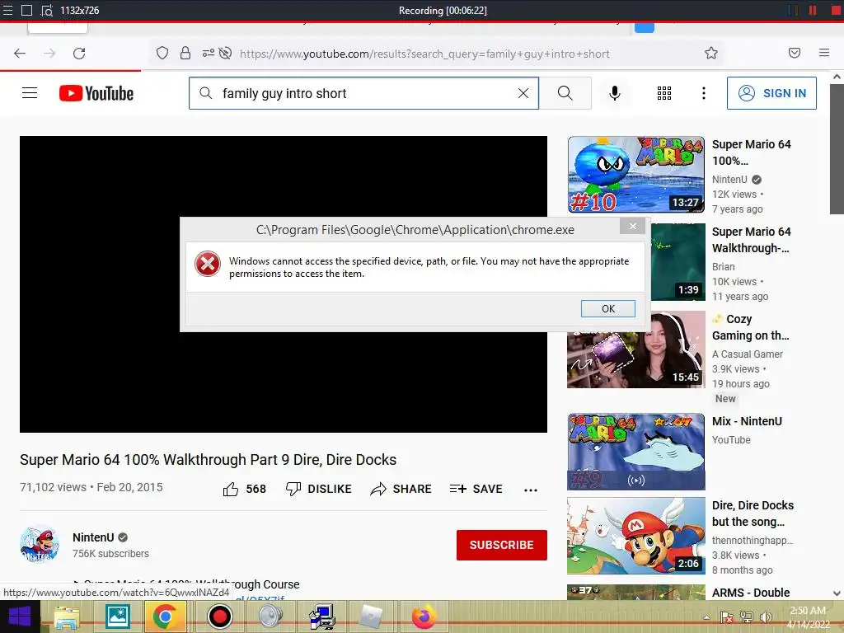Screen dimensions: 844x633
Task: Open the Windows Start button
Action: coord(20,617)
